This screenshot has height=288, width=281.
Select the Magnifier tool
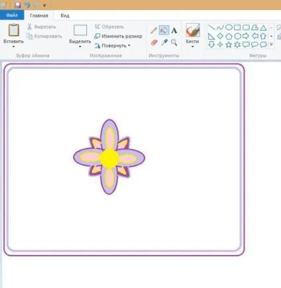[x=174, y=42]
